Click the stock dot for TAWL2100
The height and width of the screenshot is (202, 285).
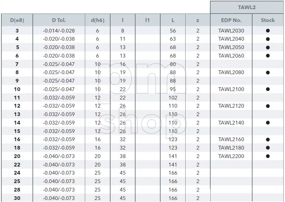[x=267, y=89]
